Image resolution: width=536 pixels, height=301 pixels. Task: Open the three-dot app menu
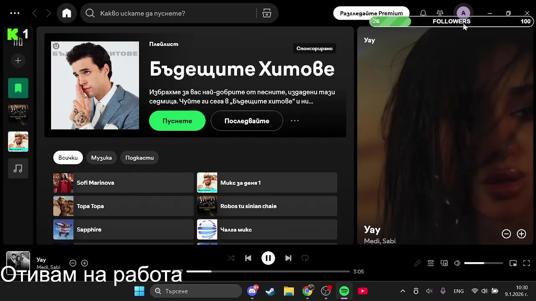coord(15,13)
